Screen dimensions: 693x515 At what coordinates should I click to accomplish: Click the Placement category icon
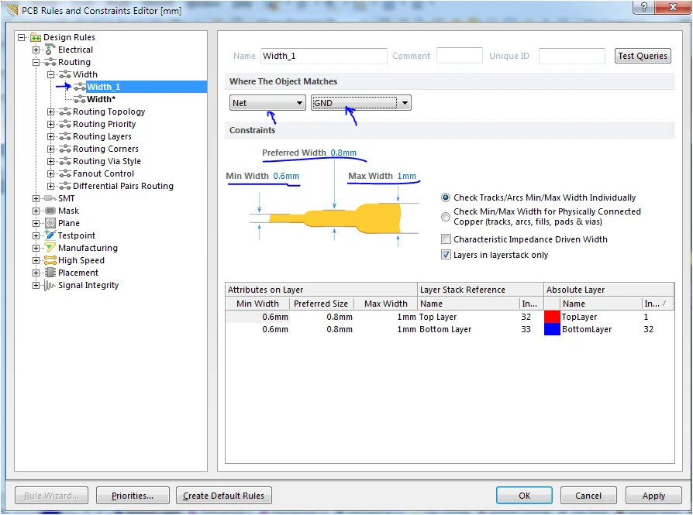pyautogui.click(x=50, y=273)
